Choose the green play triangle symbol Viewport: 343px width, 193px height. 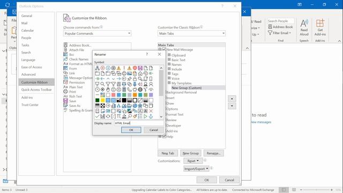pyautogui.click(x=145, y=116)
